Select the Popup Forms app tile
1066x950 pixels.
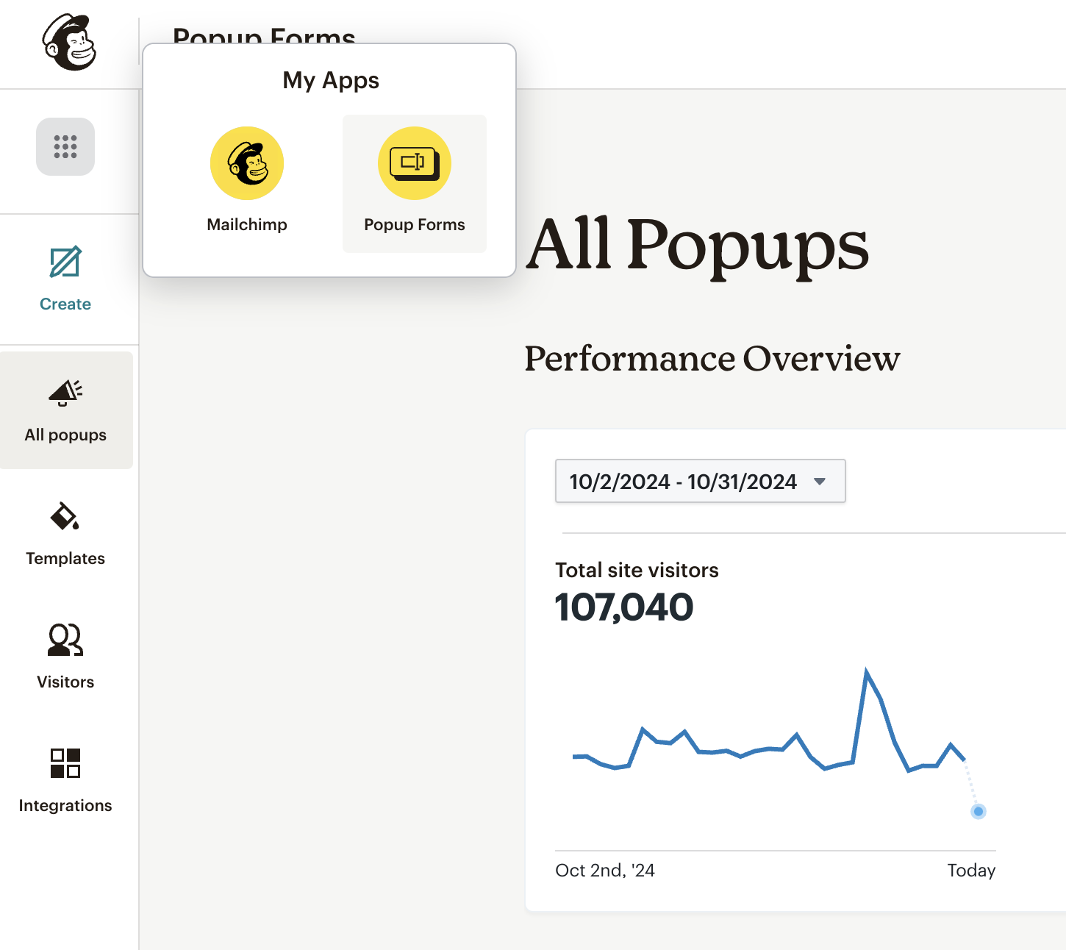[415, 184]
